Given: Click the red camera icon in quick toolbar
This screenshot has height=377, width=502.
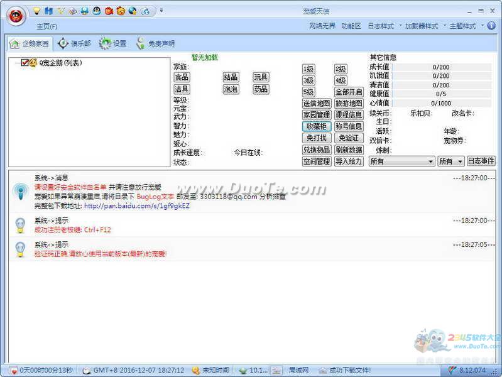Looking at the screenshot, I should point(108,11).
